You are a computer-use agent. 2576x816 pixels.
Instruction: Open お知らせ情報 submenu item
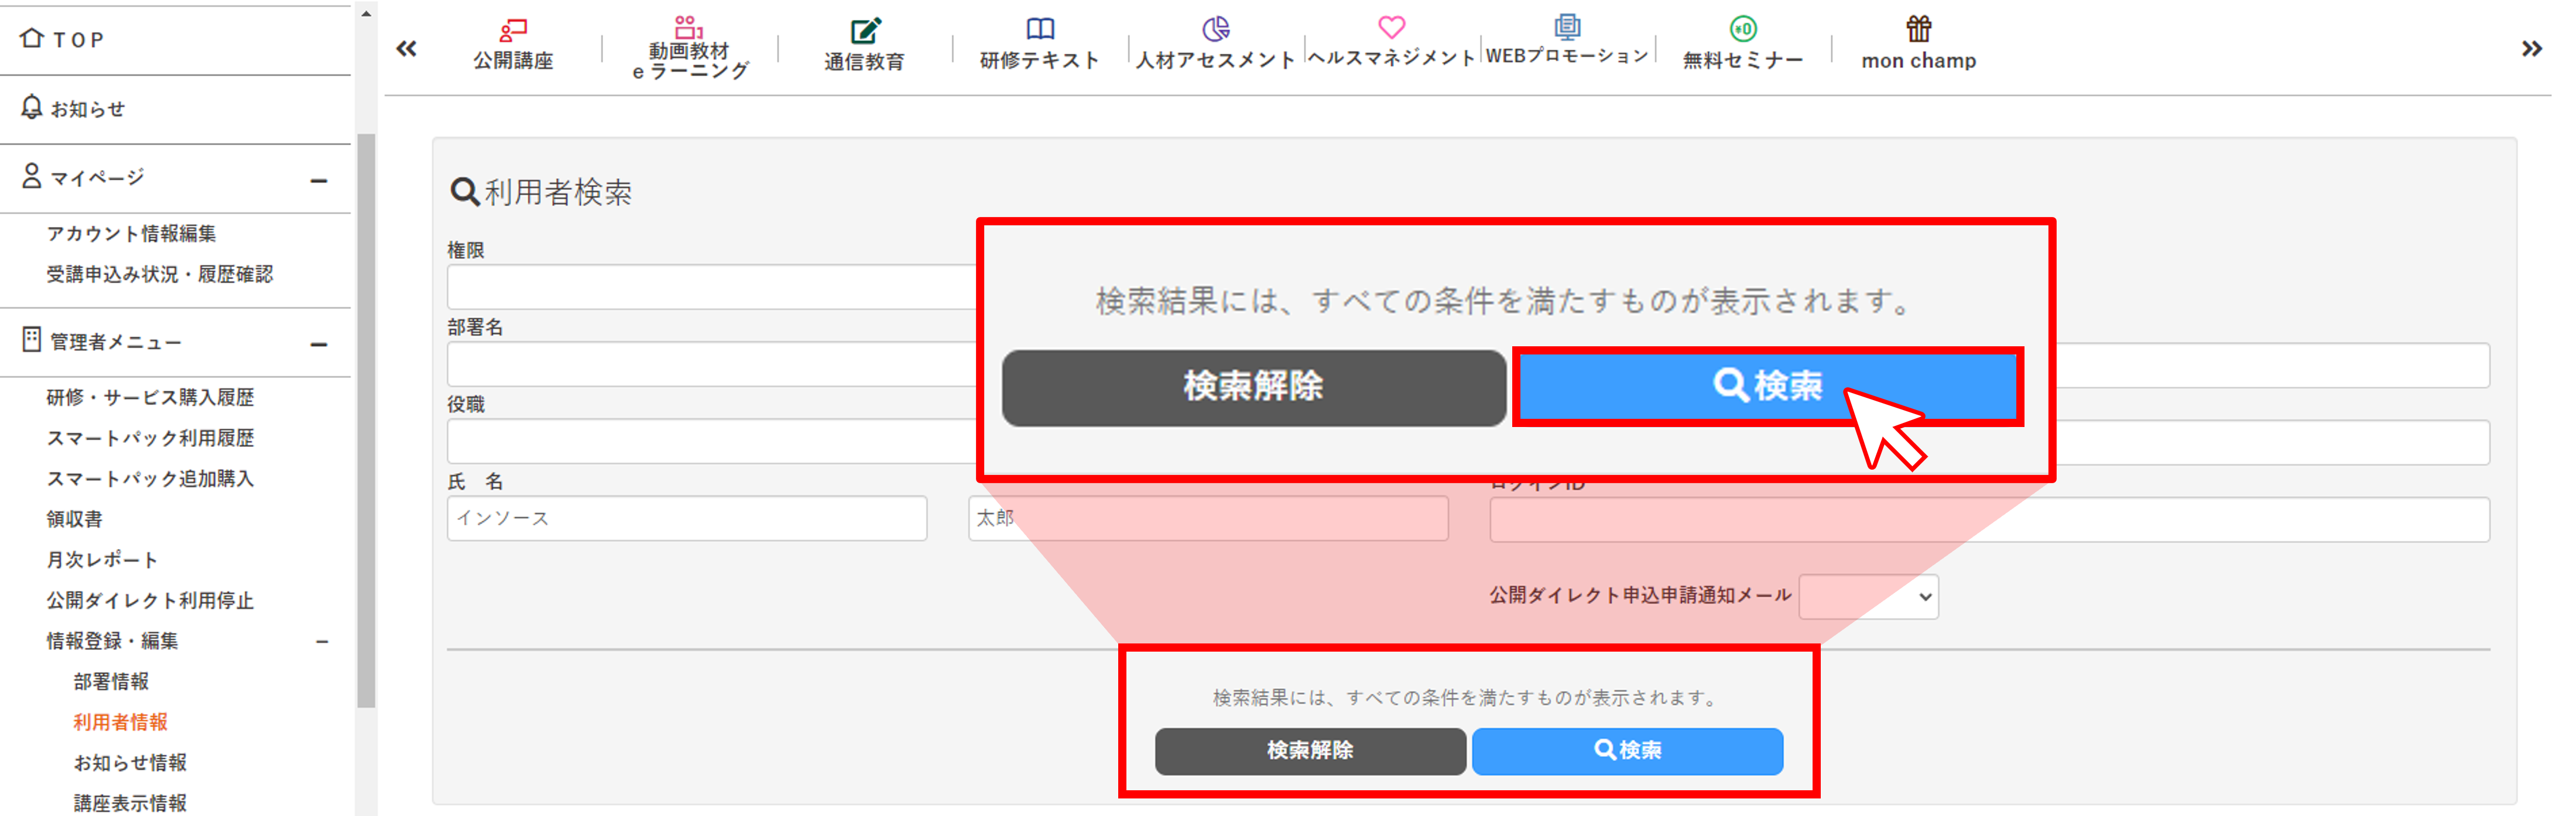click(130, 763)
